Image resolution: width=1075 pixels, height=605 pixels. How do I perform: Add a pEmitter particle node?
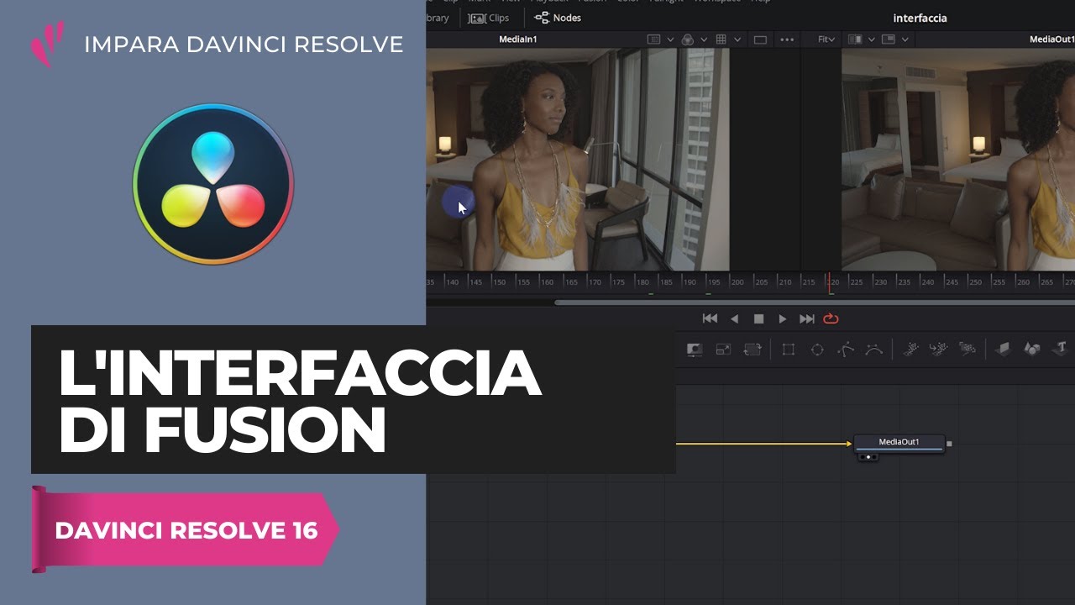(910, 349)
